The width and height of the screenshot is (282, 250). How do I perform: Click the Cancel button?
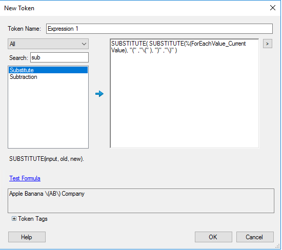pos(255,237)
